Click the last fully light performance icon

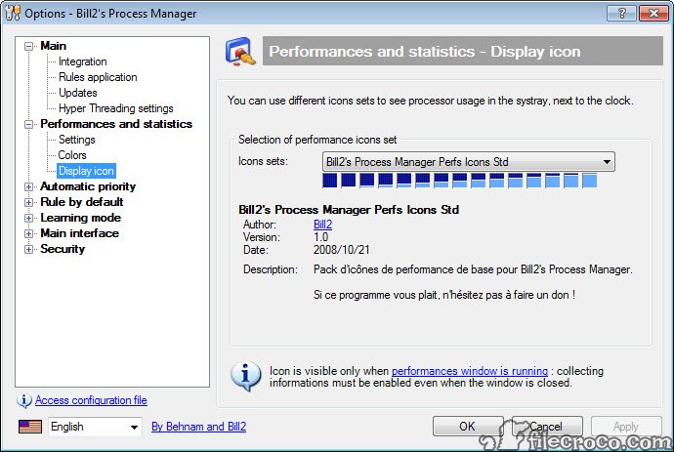click(x=589, y=181)
